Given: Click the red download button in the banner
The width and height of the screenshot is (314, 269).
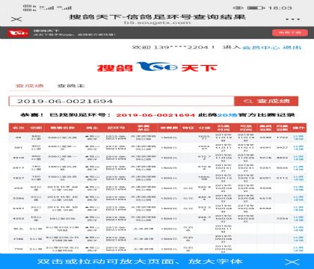Looking at the screenshot, I should tap(290, 33).
